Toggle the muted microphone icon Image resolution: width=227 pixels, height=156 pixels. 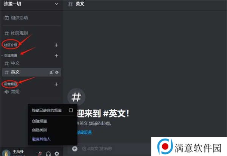40,154
